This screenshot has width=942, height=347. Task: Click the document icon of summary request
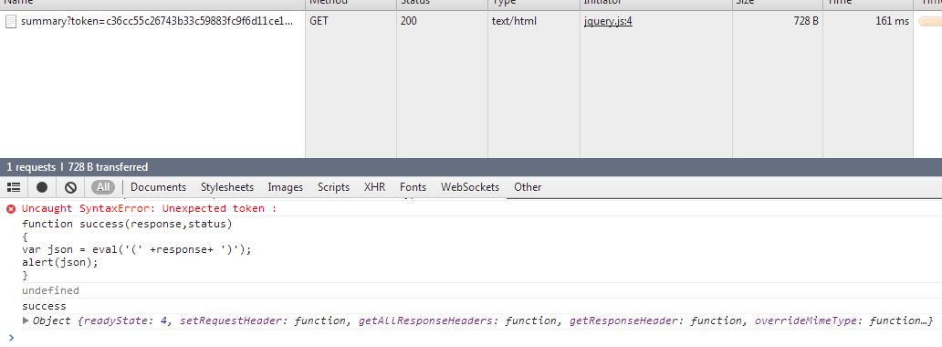tap(10, 22)
